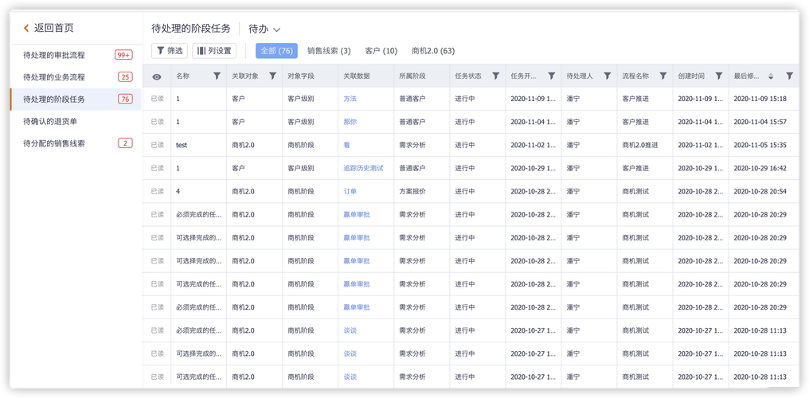Image resolution: width=809 pixels, height=398 pixels.
Task: Click the eye icon in the table header
Action: [x=157, y=76]
